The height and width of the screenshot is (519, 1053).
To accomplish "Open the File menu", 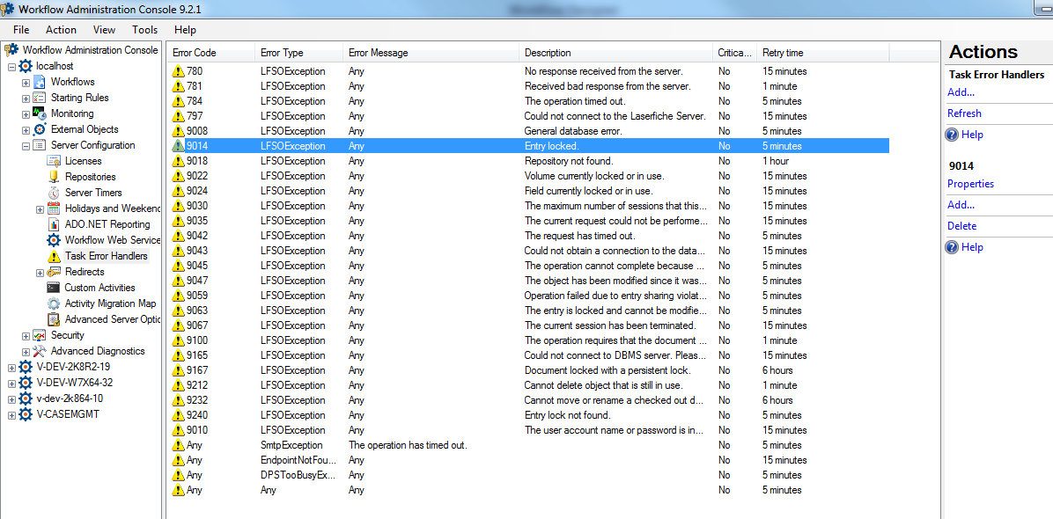I will [21, 30].
